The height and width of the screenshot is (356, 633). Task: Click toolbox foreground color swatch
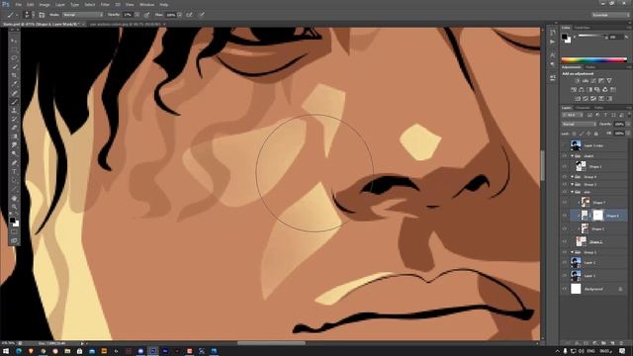click(x=12, y=221)
